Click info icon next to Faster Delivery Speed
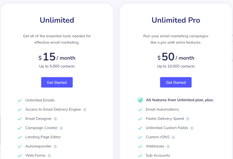 pos(188,119)
